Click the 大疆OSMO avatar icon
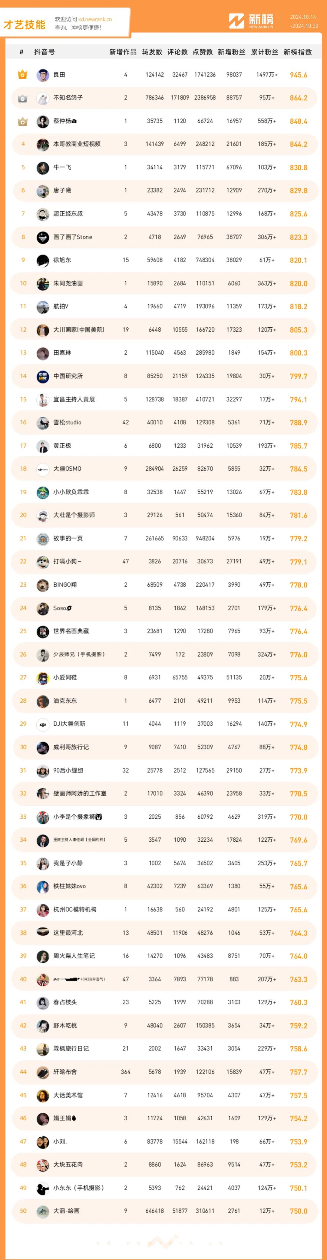The image size is (327, 1260). tap(42, 469)
